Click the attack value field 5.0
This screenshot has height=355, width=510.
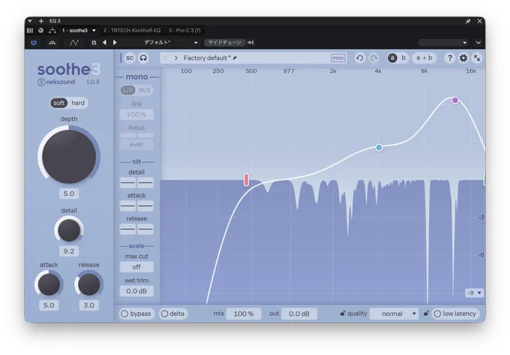tap(49, 305)
